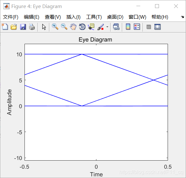Viewport: 186px width, 178px height.
Task: Click the x-axis tick label -0.5
Action: tap(24, 167)
